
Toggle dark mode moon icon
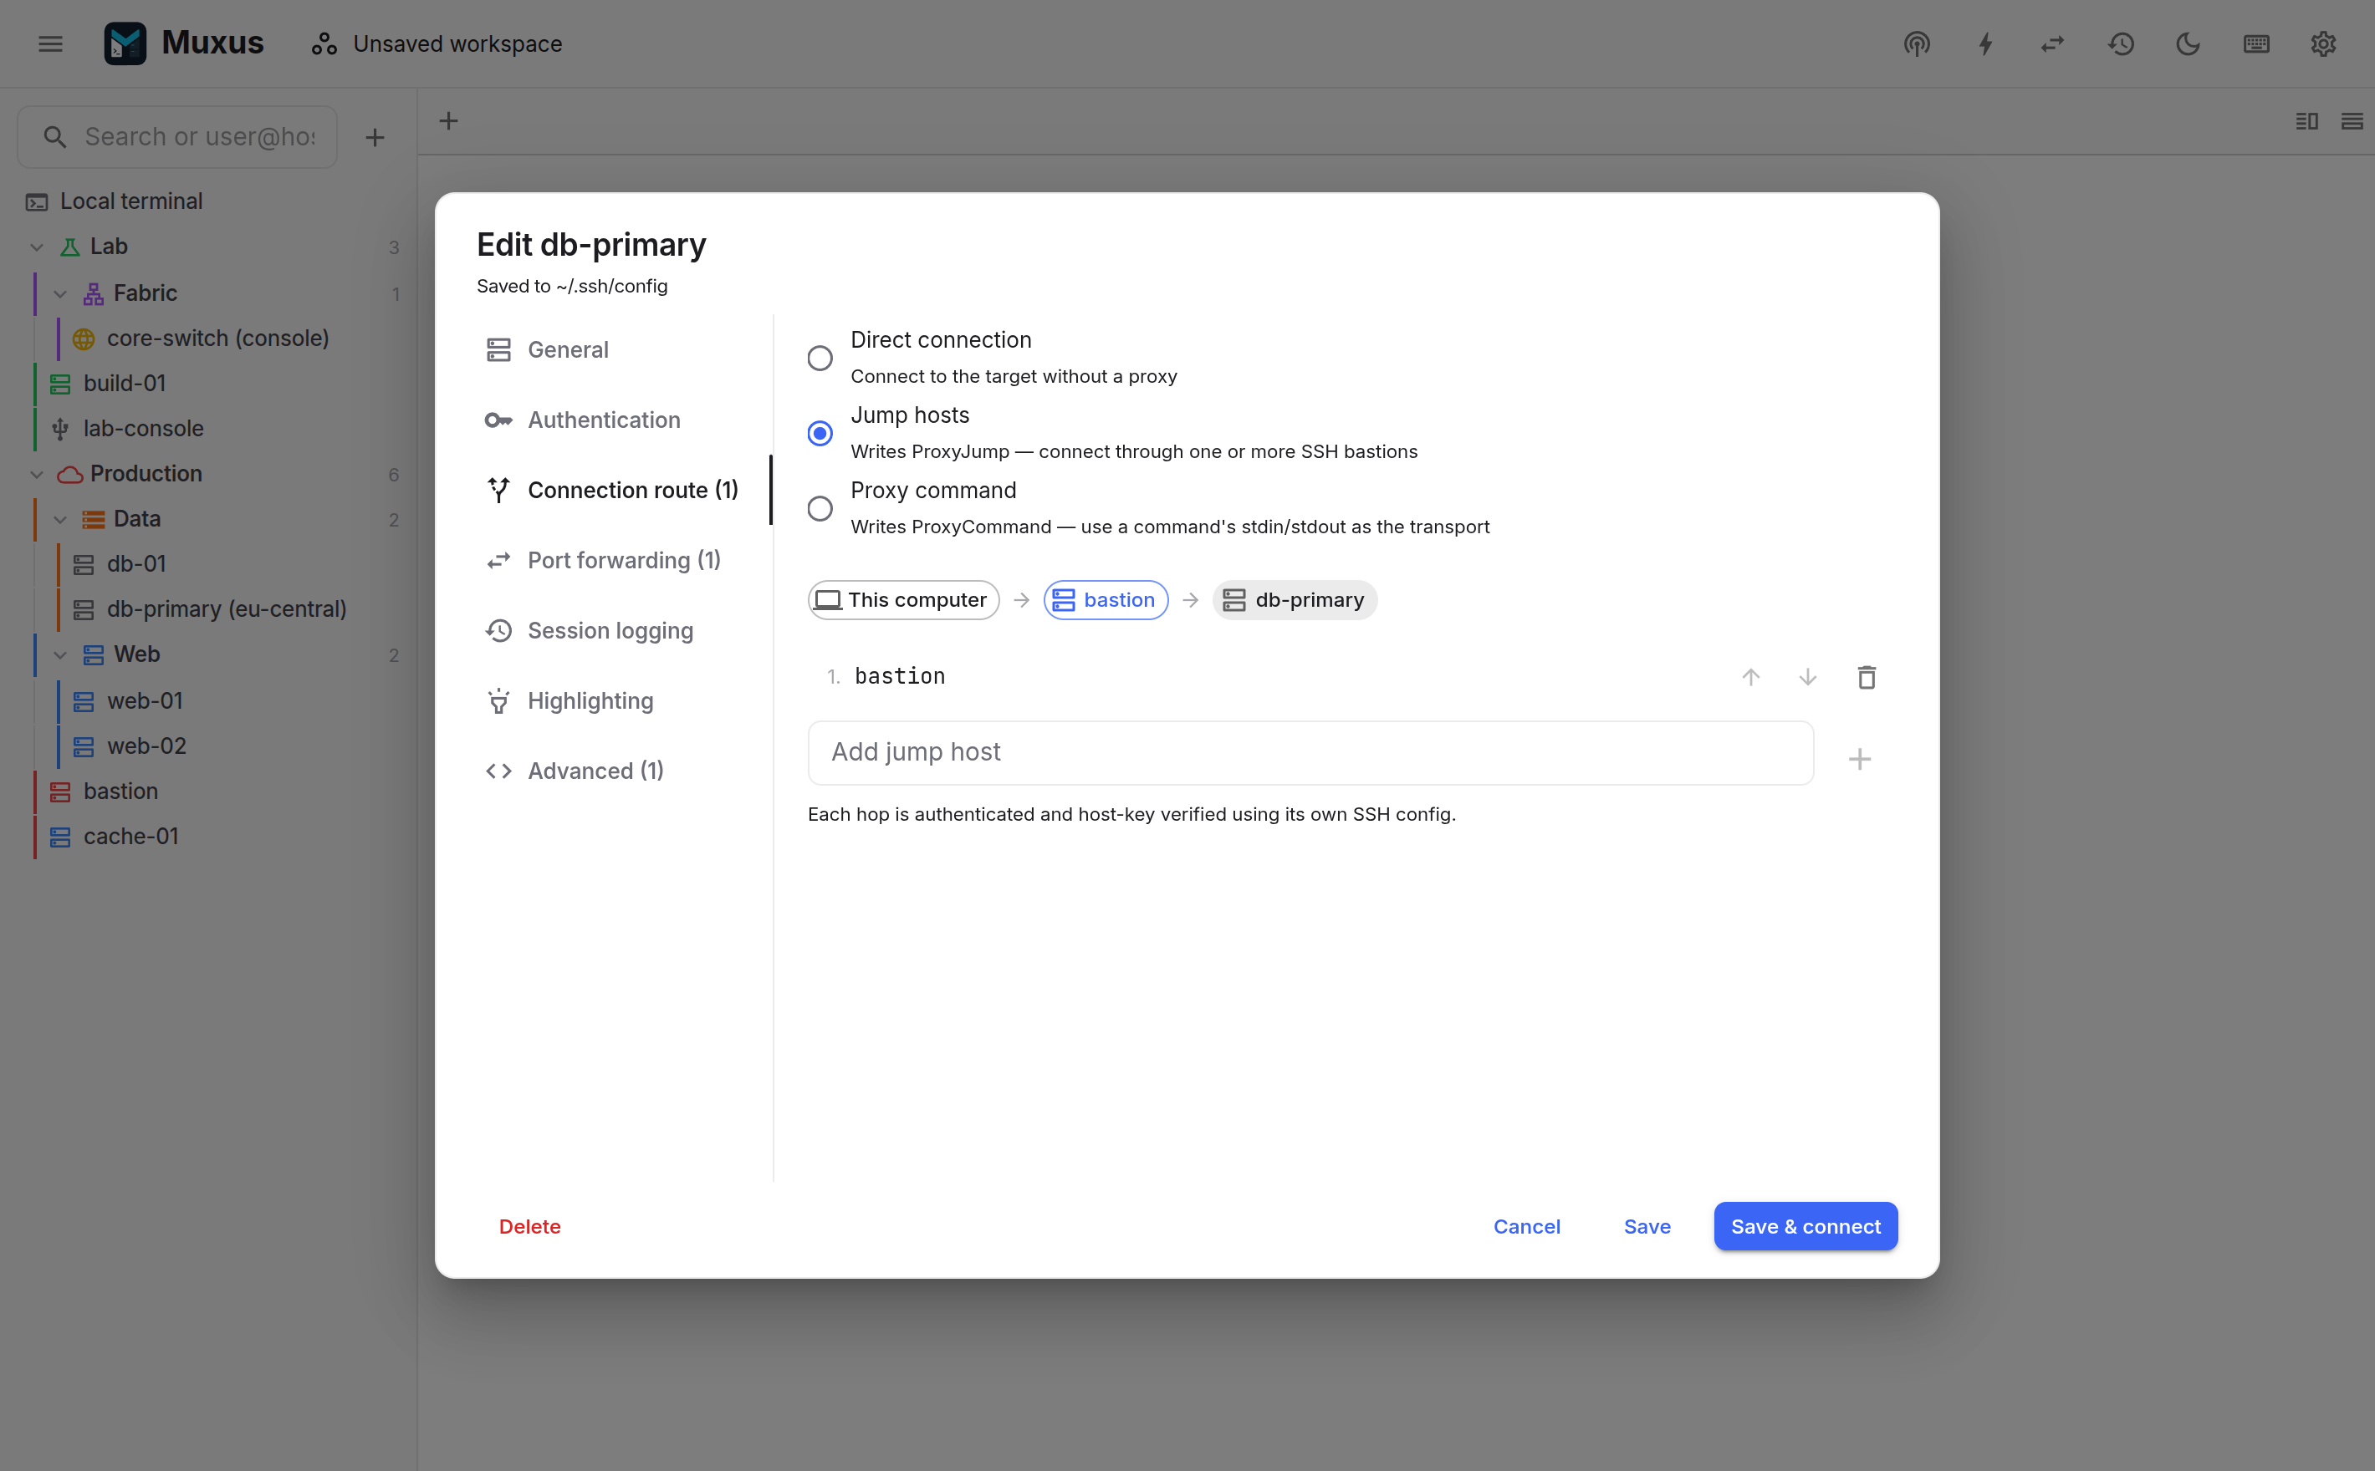click(x=2187, y=43)
